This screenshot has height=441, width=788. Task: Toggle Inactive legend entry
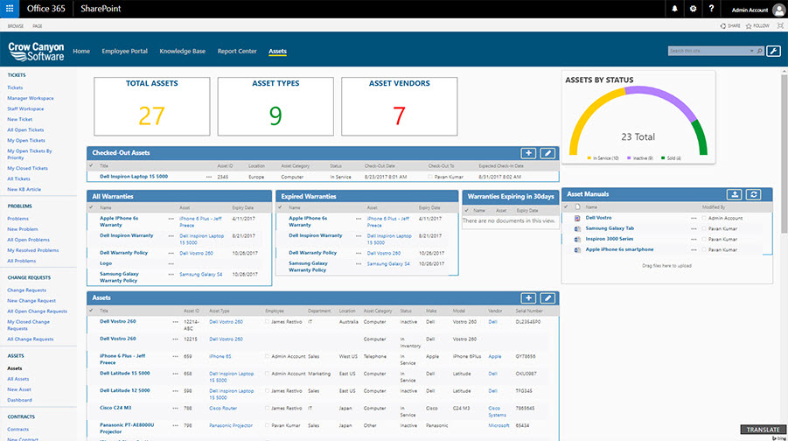point(639,157)
